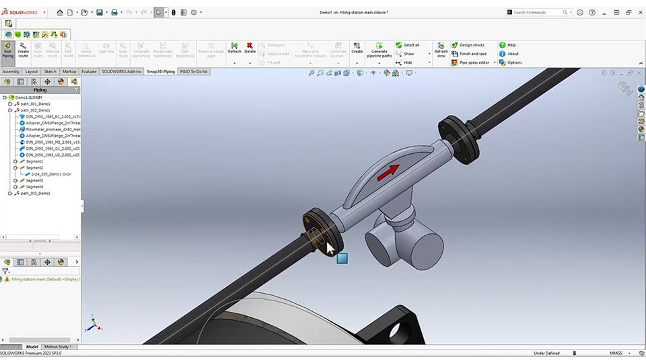646x363 pixels.
Task: Click the Design checks tool
Action: (468, 45)
